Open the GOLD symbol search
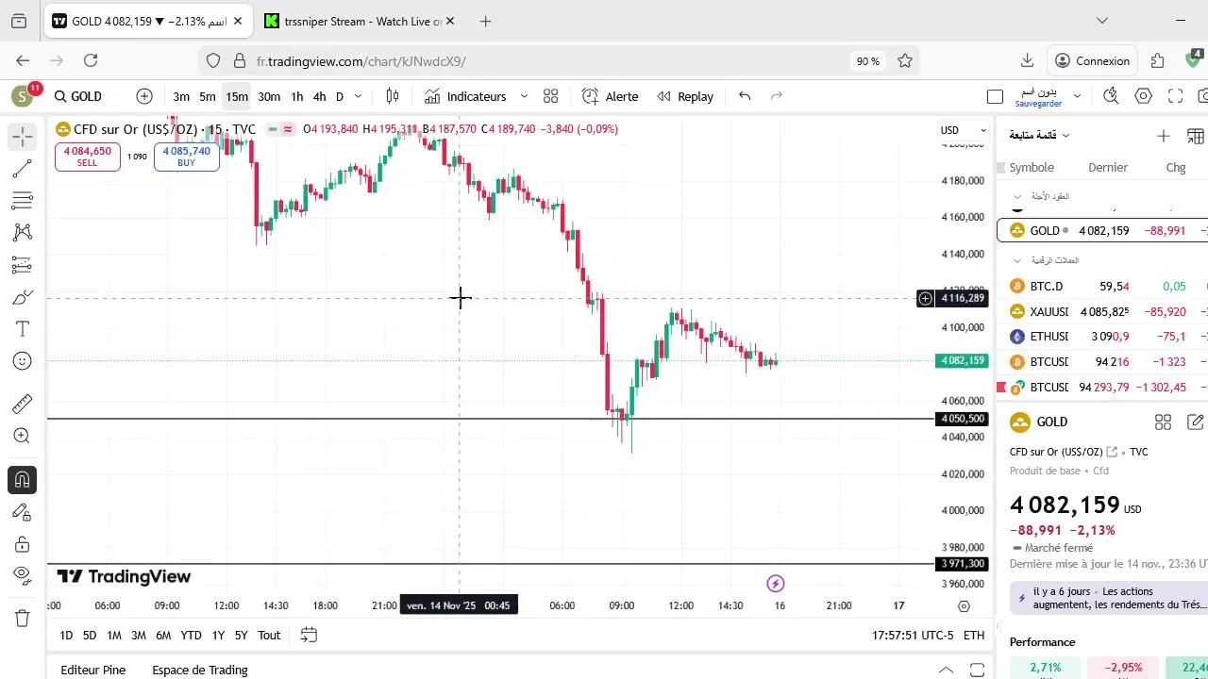The width and height of the screenshot is (1208, 679). point(77,96)
